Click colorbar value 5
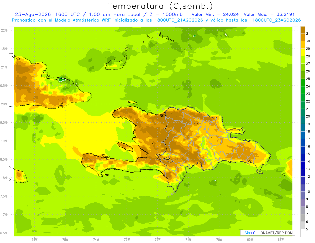This screenshot has height=243, width=315. [x=307, y=229]
